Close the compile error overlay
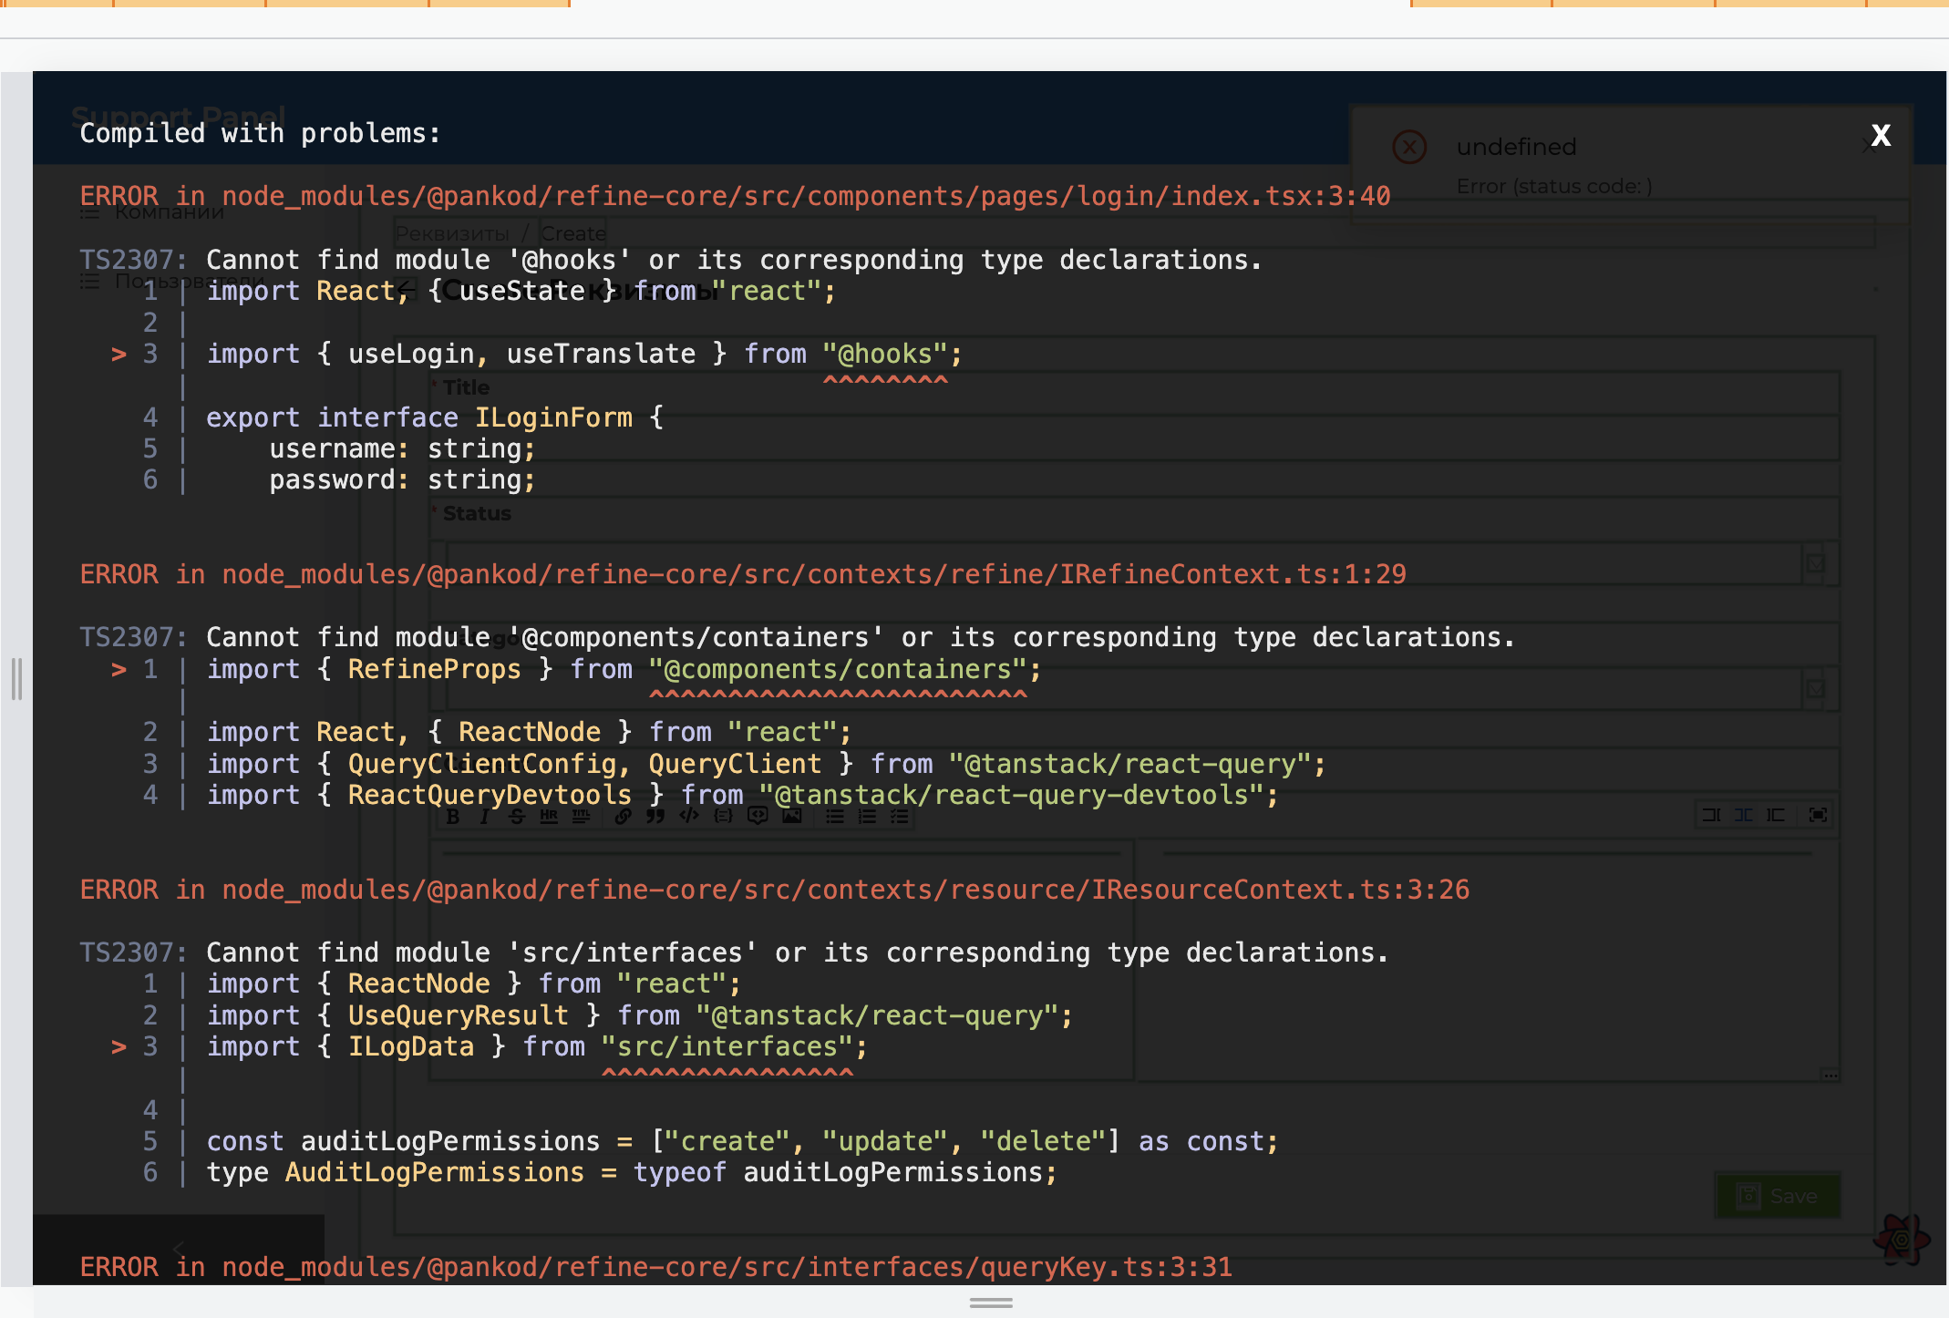Viewport: 1949px width, 1318px height. point(1880,136)
